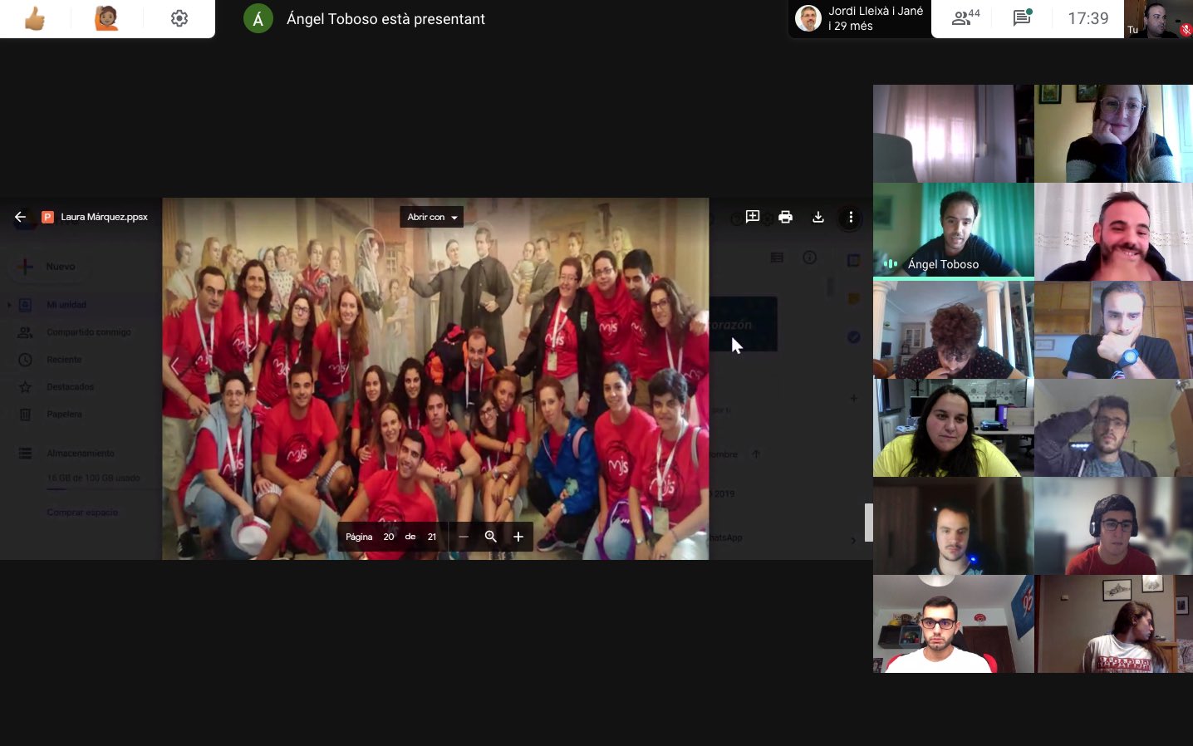Zoom in with the plus button
The height and width of the screenshot is (746, 1193).
tap(518, 537)
